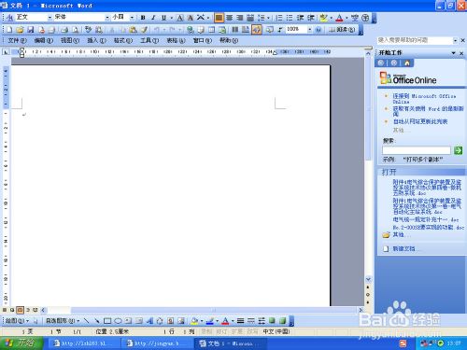Open the 视图 View menu

click(x=70, y=40)
